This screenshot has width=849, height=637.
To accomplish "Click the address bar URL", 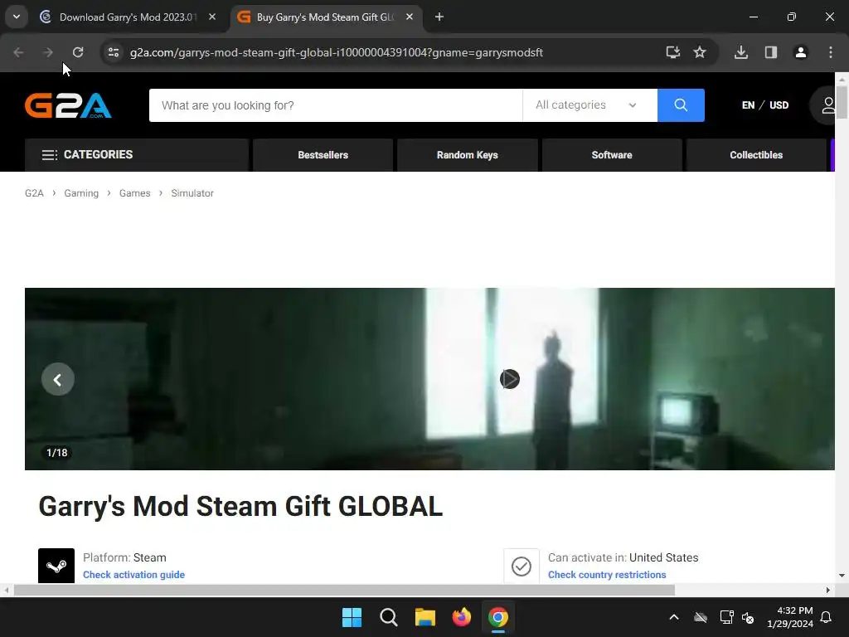I will pyautogui.click(x=337, y=52).
